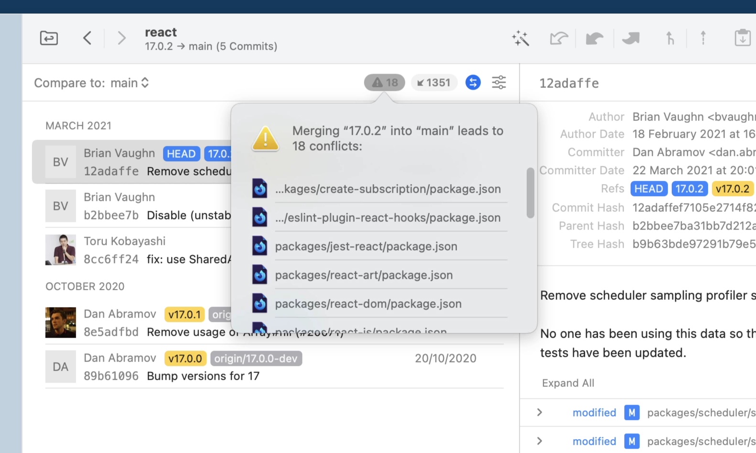The height and width of the screenshot is (453, 756).
Task: Click the Expand All link
Action: [568, 383]
